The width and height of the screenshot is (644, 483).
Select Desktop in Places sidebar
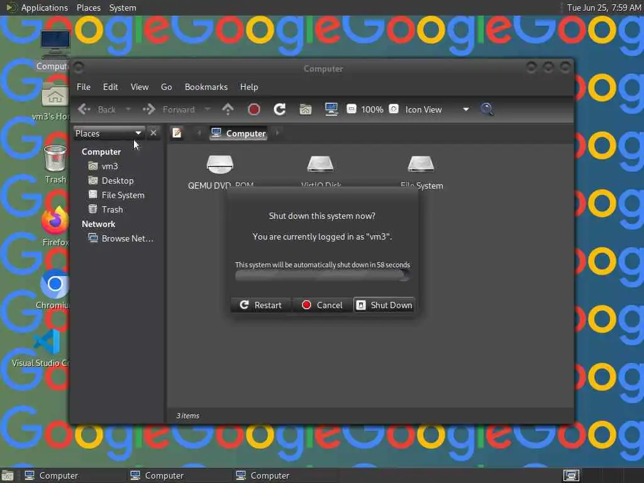[x=111, y=180]
